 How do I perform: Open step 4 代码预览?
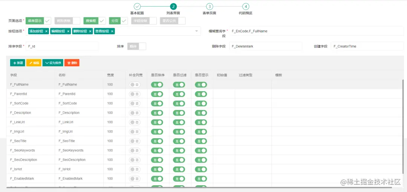pos(246,6)
